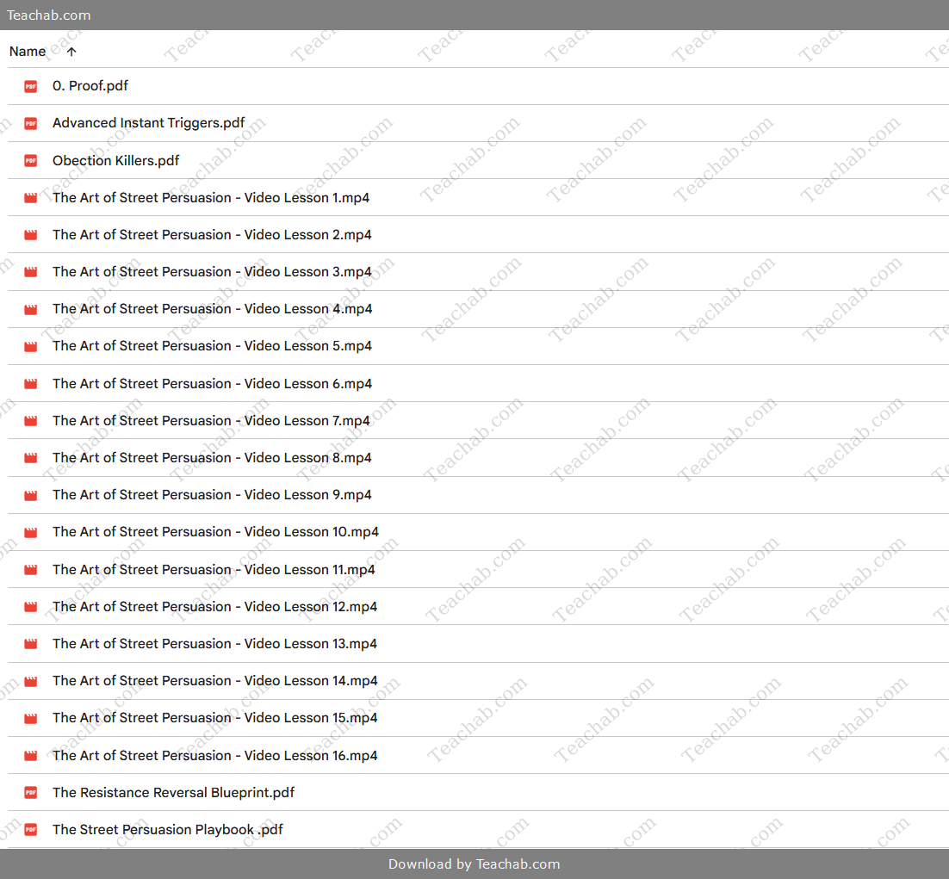949x879 pixels.
Task: Click the video icon for Video Lesson 12.mp4
Action: tap(31, 607)
